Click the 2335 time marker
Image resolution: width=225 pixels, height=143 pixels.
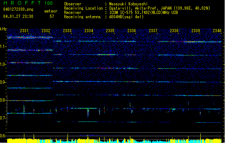(x=110, y=30)
